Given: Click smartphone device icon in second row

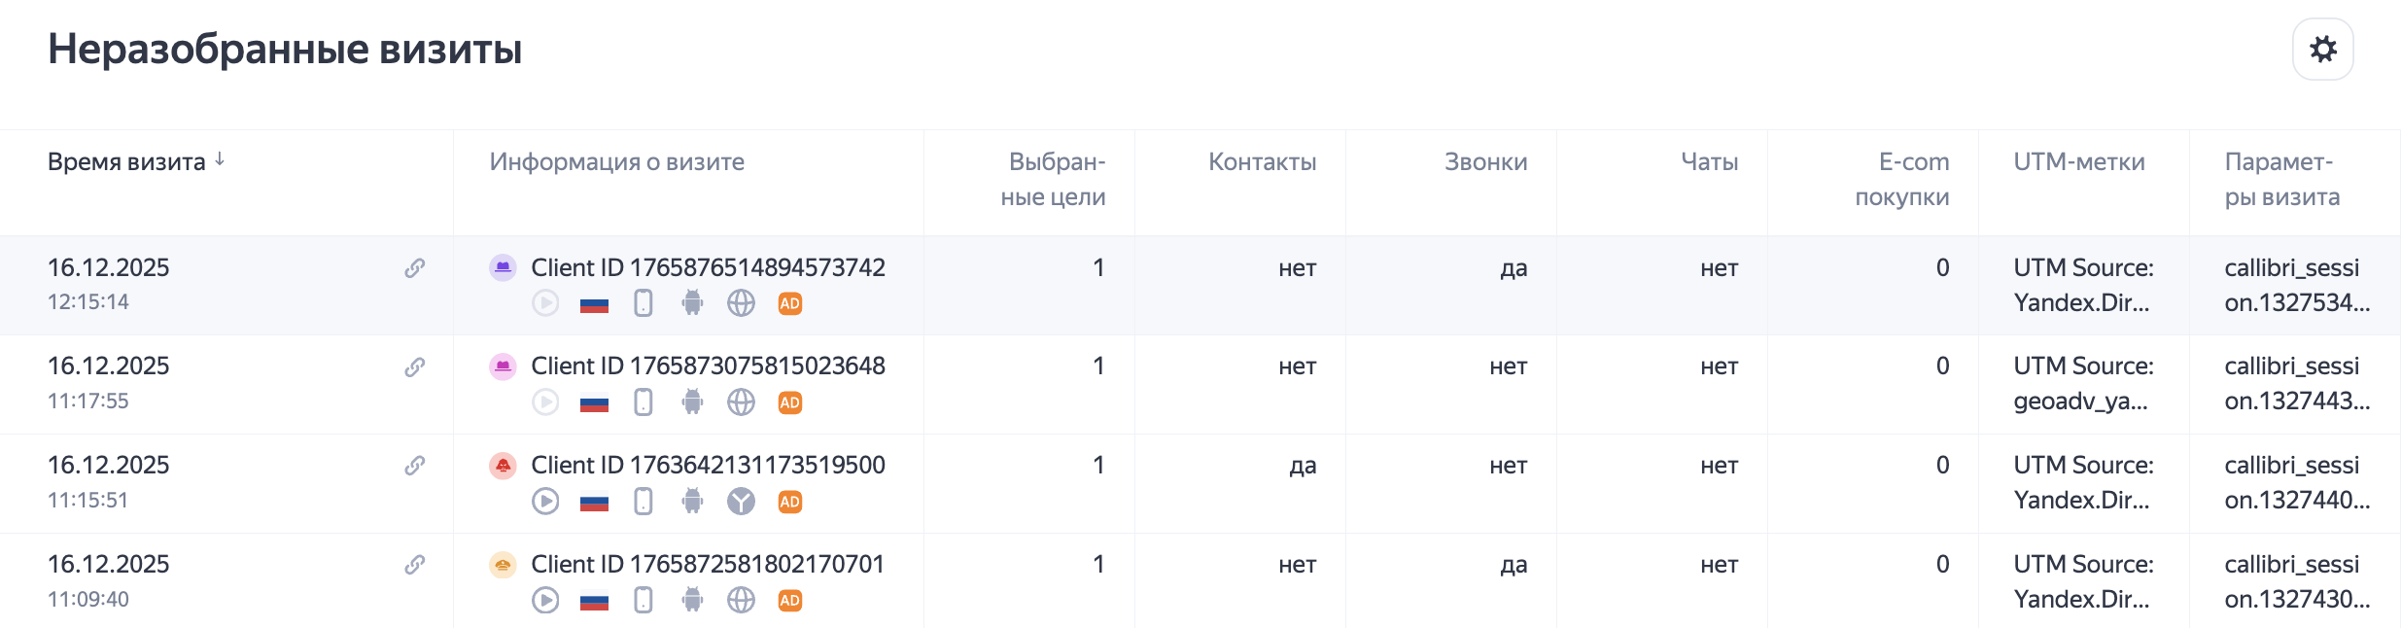Looking at the screenshot, I should (644, 402).
